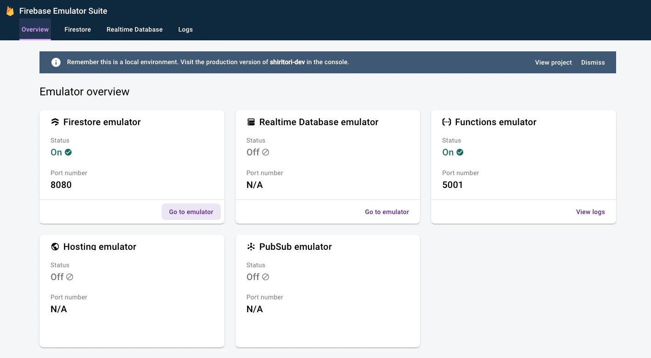Screen dimensions: 651x358
Task: Click the info icon in the banner
Action: [x=56, y=62]
